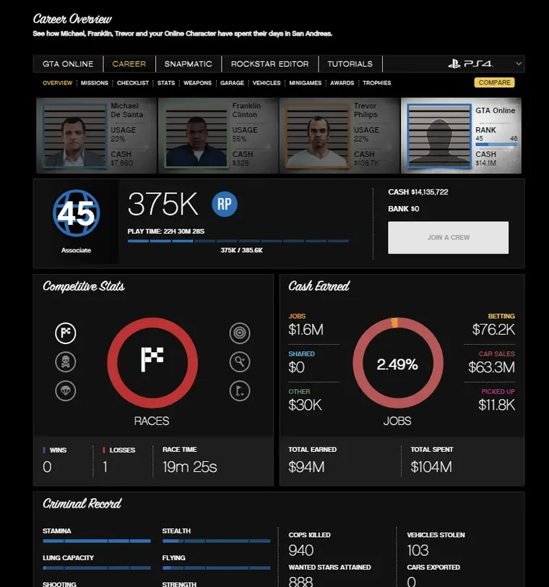The image size is (549, 587).
Task: Click the Criminal Record heading
Action: tap(82, 504)
